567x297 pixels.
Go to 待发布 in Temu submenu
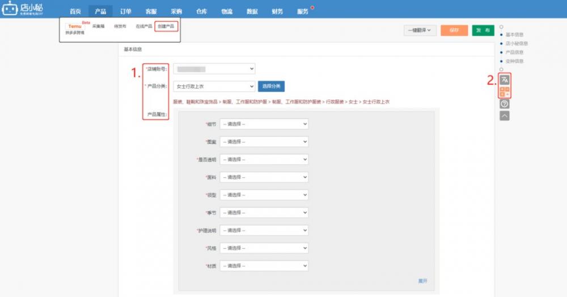click(120, 27)
